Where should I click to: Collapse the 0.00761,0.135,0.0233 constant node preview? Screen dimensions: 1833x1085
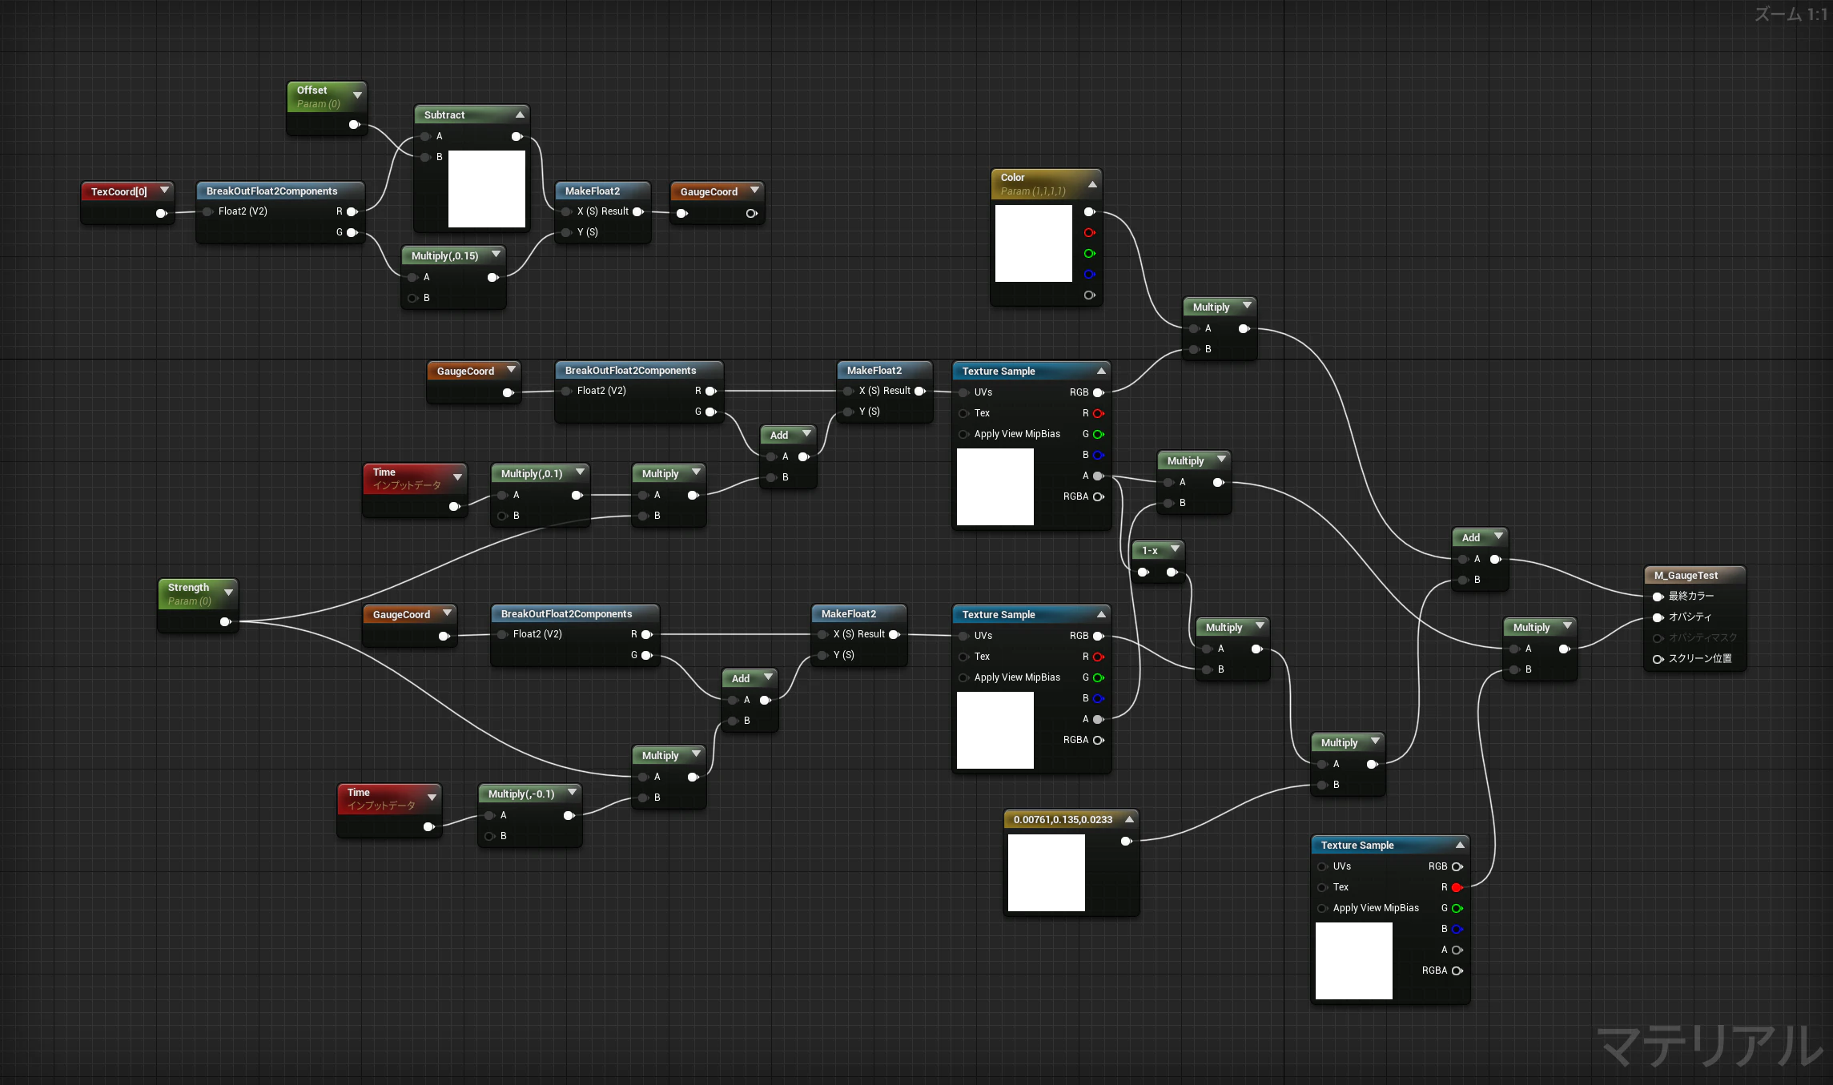pos(1129,819)
